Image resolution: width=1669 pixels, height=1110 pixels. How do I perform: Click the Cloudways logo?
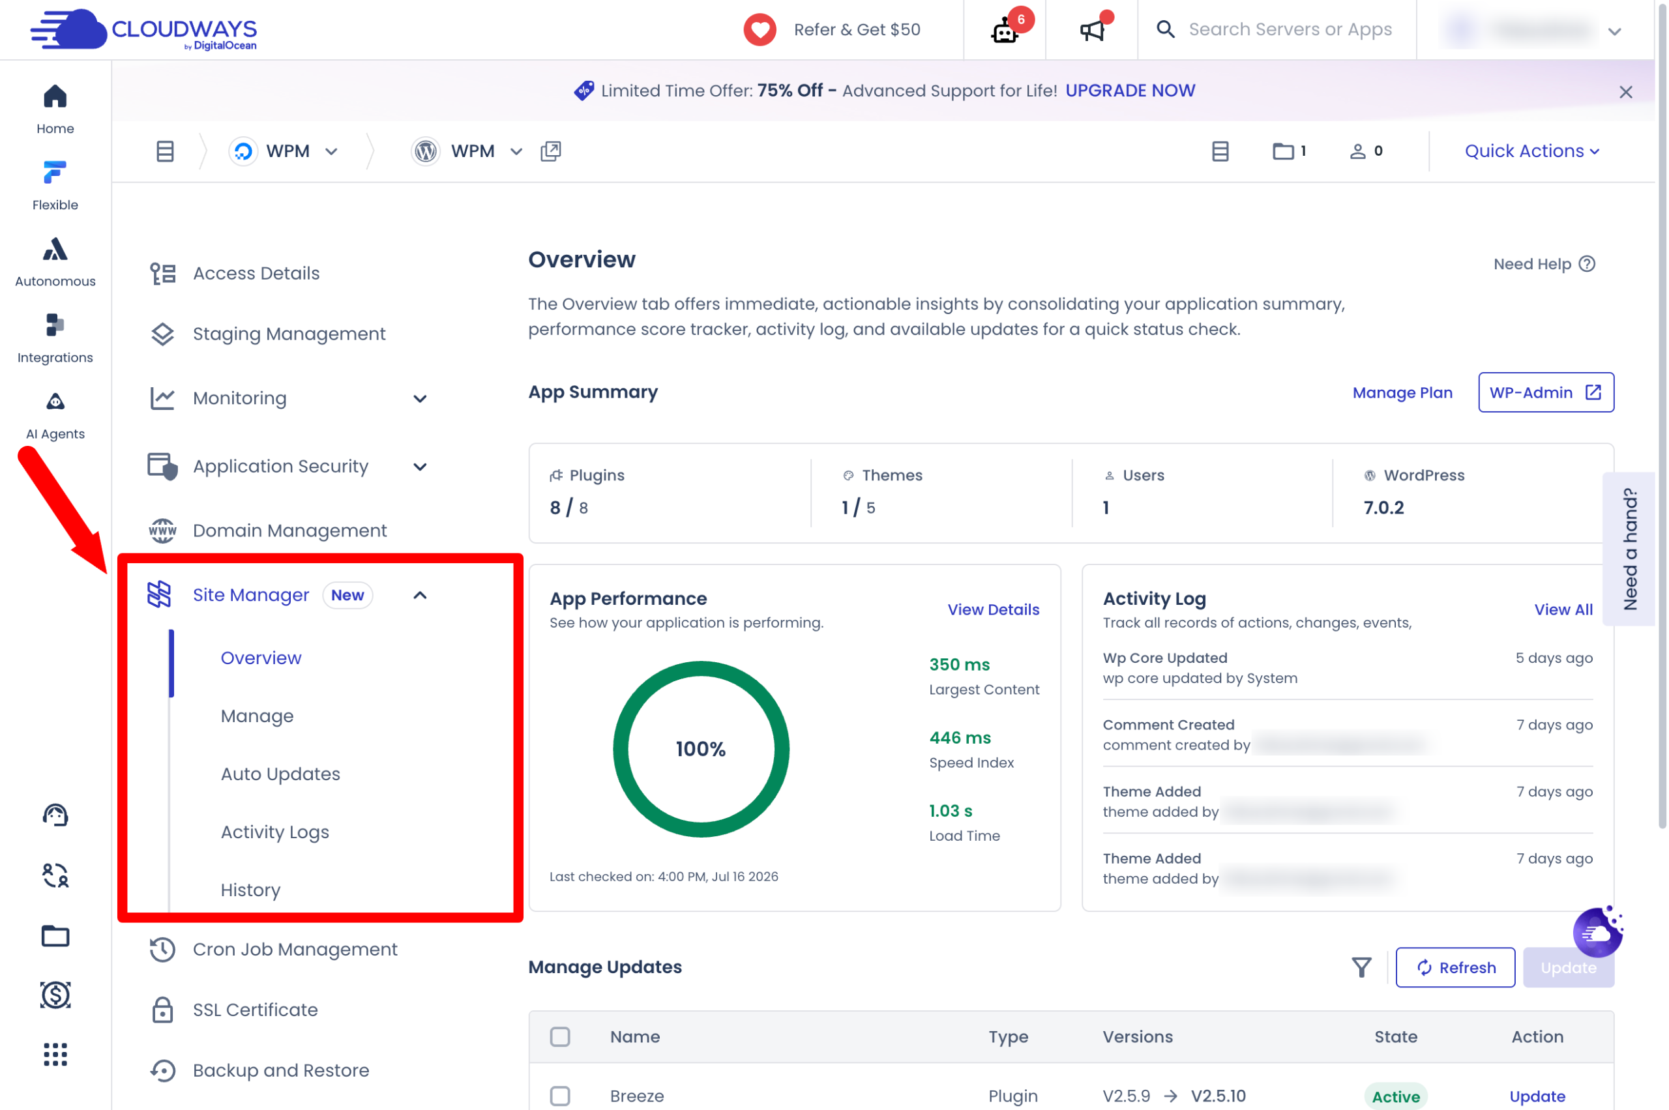pos(143,30)
